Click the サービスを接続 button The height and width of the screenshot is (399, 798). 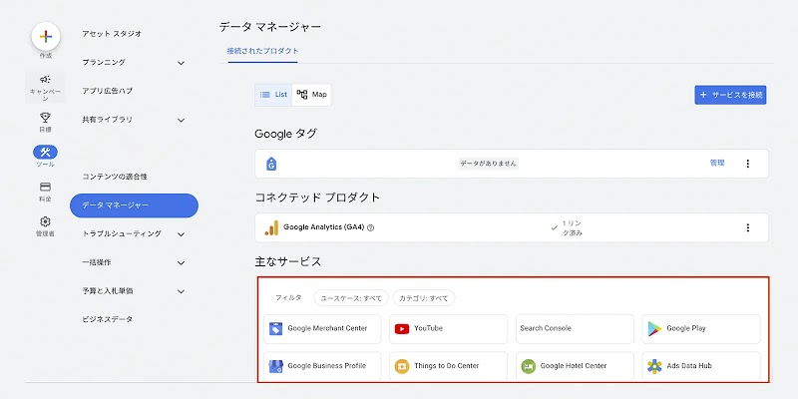point(730,95)
